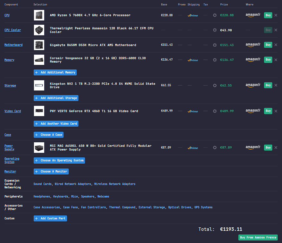Open gear settings for the Power Supply row
This screenshot has height=243, width=282.
click(x=215, y=148)
